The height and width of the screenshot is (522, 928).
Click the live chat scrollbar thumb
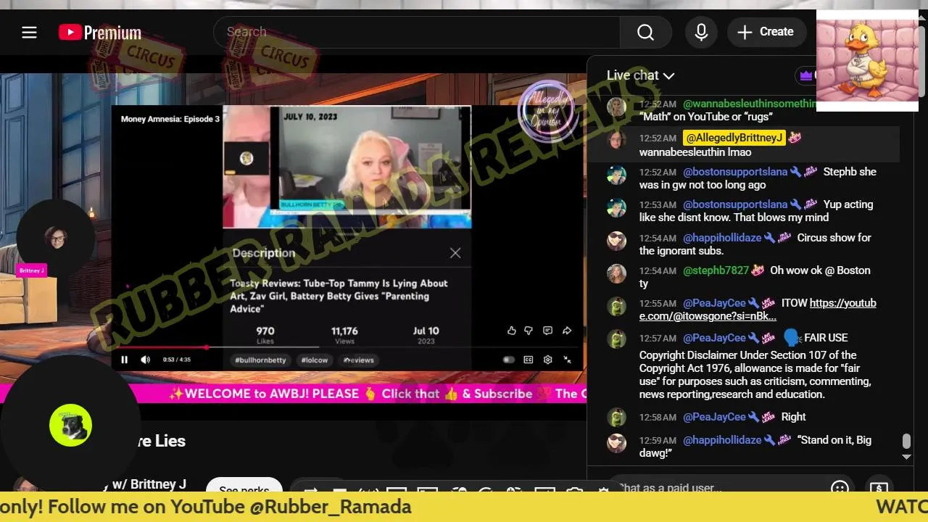[906, 442]
